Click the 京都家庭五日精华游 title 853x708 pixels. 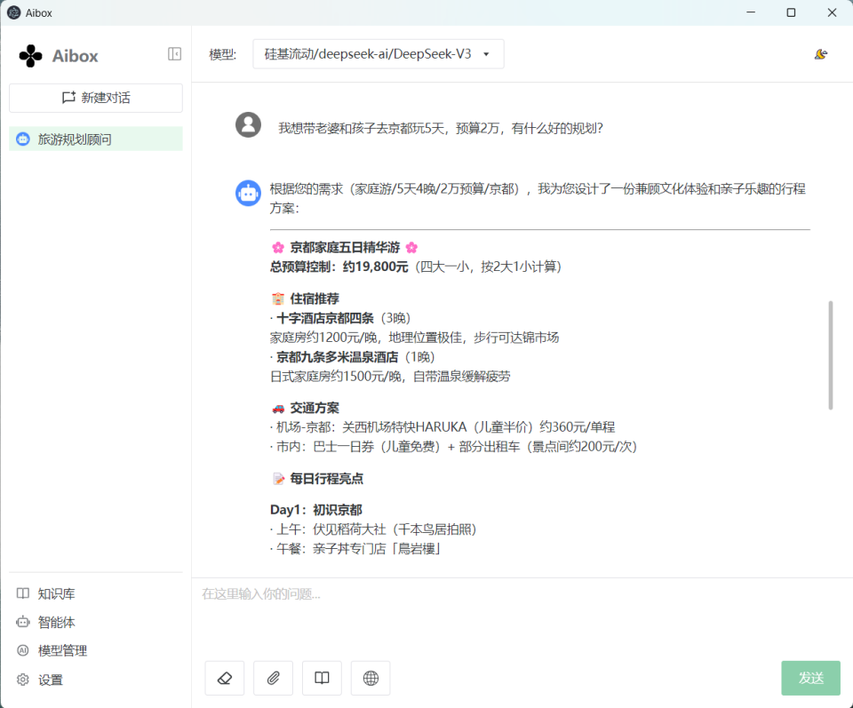345,248
